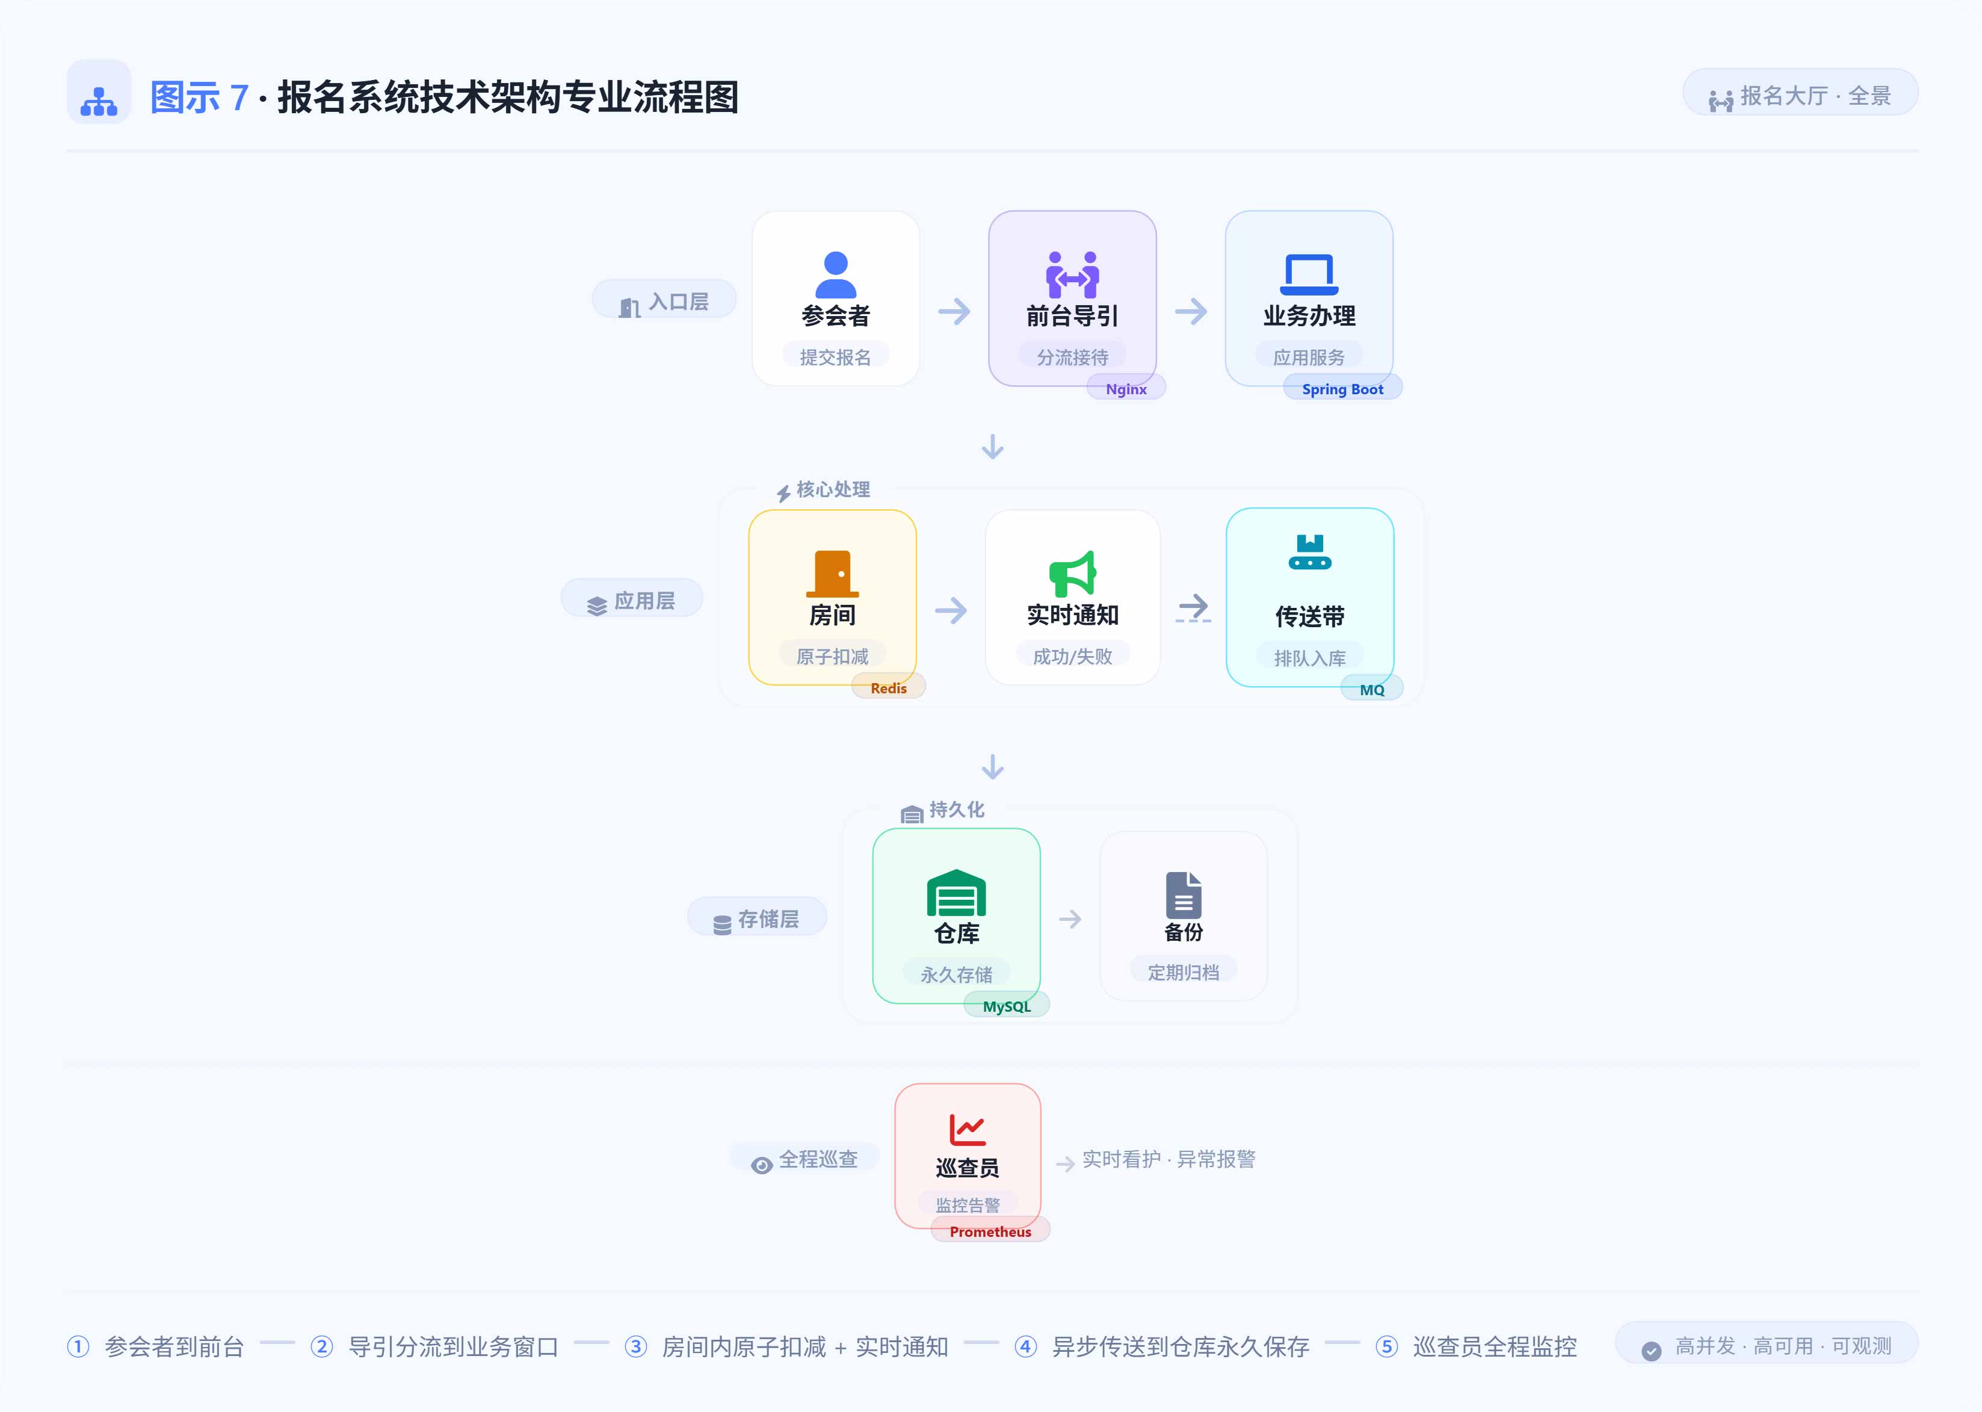The height and width of the screenshot is (1412, 1982).
Task: Click the 监控告警 subtitle chip
Action: pos(967,1204)
